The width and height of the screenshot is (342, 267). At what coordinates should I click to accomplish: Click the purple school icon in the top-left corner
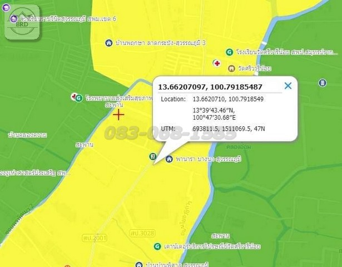[6, 8]
